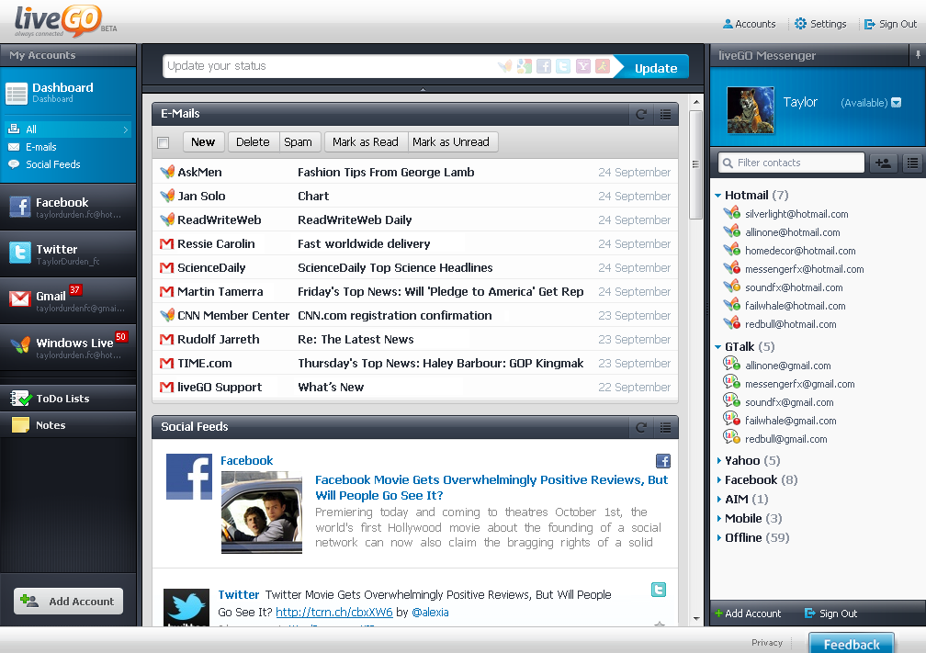Open the Twitter account in the sidebar
Image resolution: width=926 pixels, height=653 pixels.
point(68,253)
